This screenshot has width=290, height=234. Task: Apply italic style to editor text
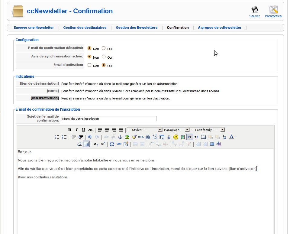point(76,130)
